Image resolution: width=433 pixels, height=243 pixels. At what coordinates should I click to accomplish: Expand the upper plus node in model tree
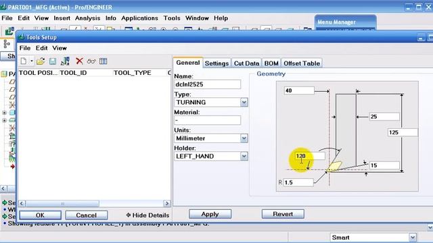tap(4, 113)
